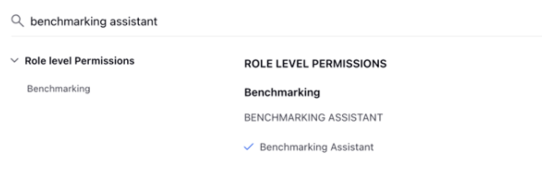Disable Benchmarking Assistant via its check icon
Screen dimensions: 542x179
pos(249,147)
